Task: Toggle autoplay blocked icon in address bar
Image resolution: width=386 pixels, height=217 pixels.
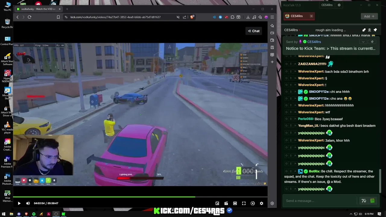Action: 178,17
